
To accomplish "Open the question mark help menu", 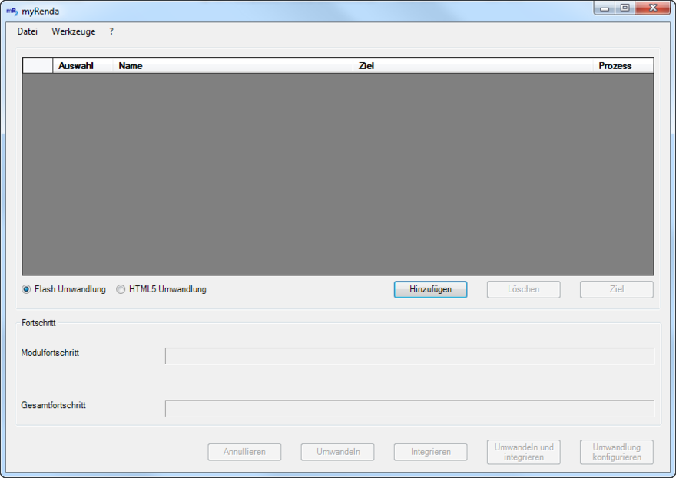I will pos(111,31).
